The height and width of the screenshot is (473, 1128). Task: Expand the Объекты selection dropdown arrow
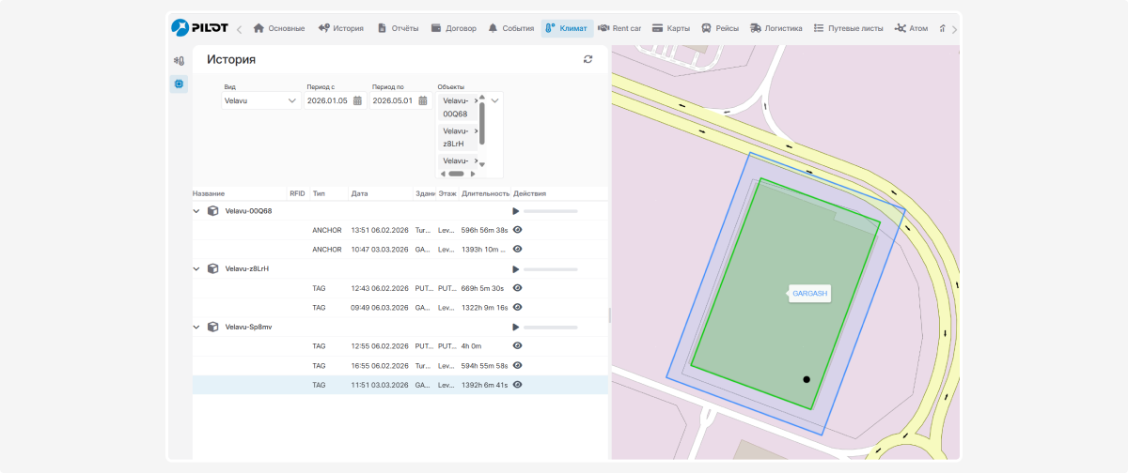(x=495, y=100)
